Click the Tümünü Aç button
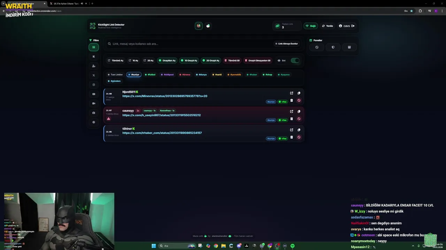Viewport: 446px width, 250px height. (x=115, y=60)
